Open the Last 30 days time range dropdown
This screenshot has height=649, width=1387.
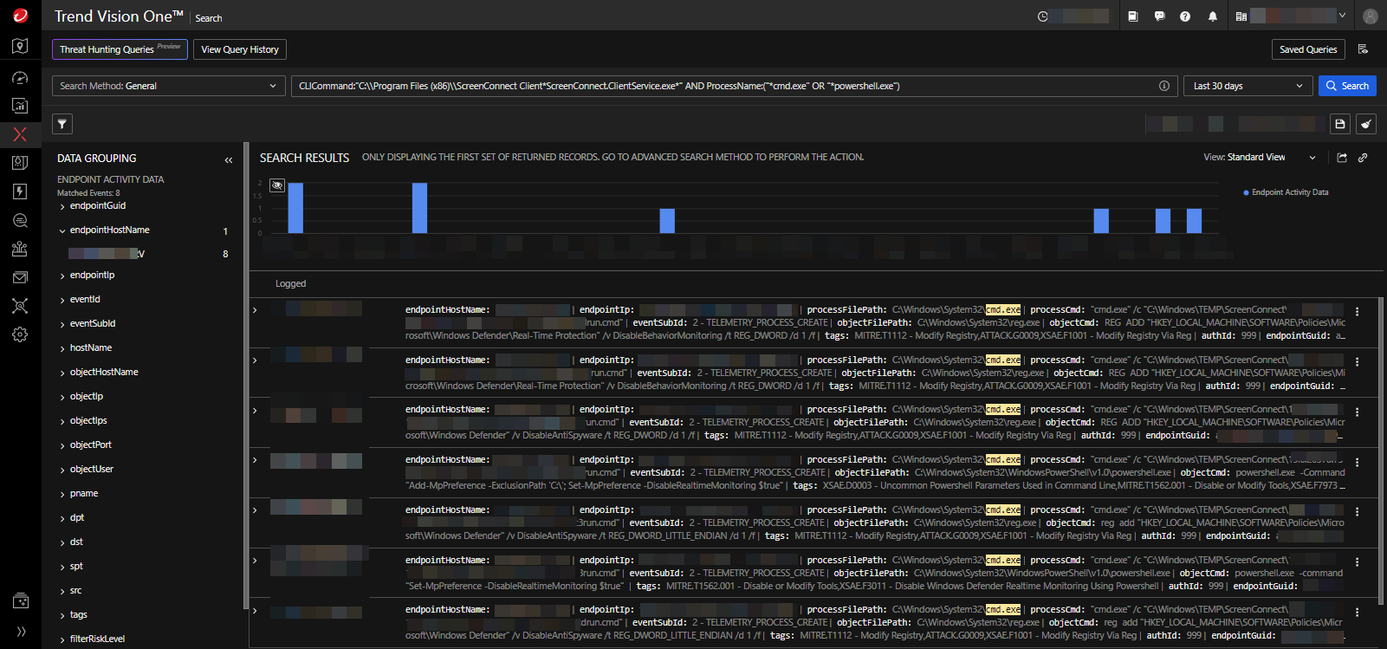tap(1247, 86)
